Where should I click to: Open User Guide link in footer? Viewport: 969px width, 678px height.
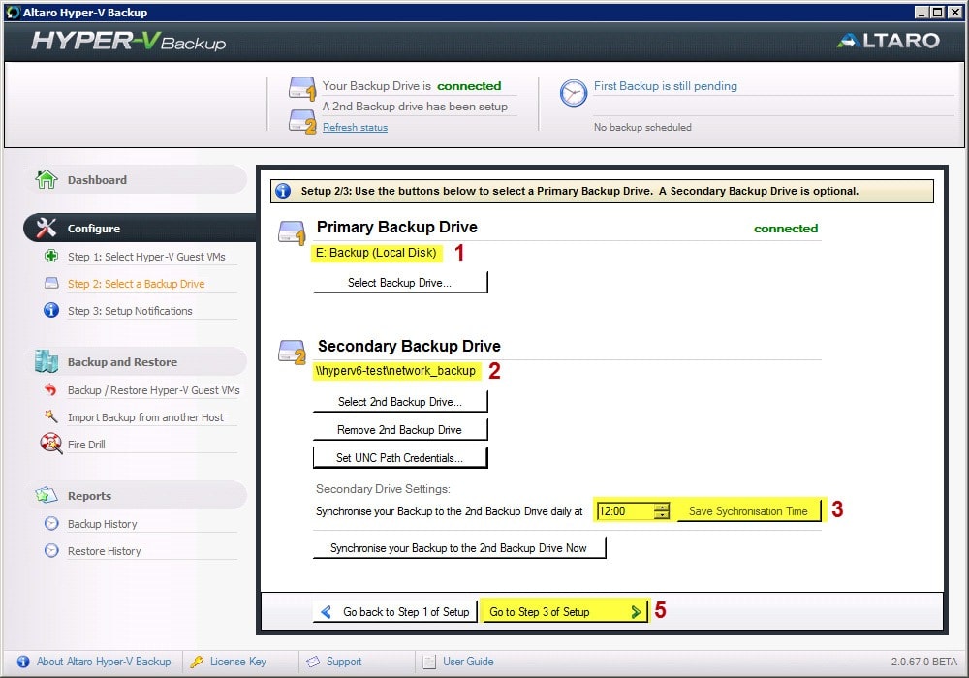click(468, 662)
